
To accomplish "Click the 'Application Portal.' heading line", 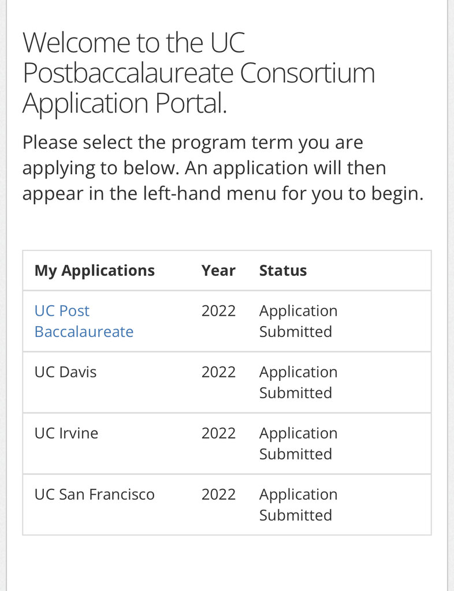I will 125,103.
